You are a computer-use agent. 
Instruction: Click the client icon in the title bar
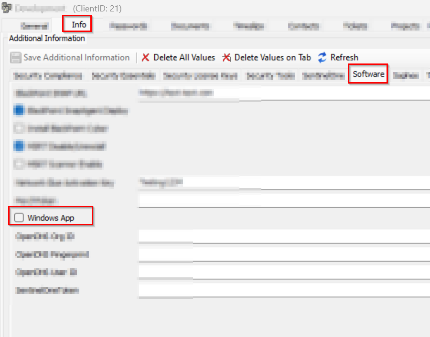pyautogui.click(x=7, y=8)
